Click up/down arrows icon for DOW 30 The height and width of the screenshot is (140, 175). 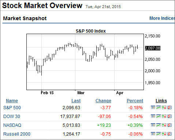pos(164,116)
